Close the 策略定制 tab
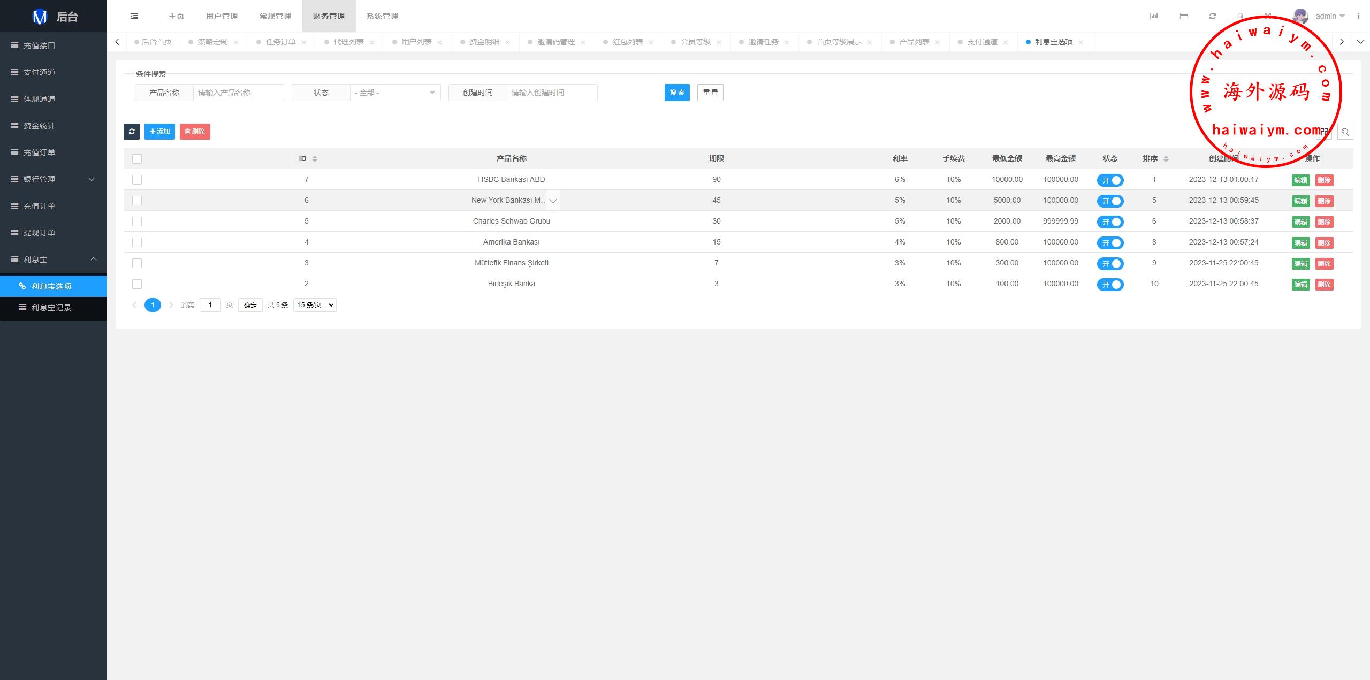 point(236,42)
